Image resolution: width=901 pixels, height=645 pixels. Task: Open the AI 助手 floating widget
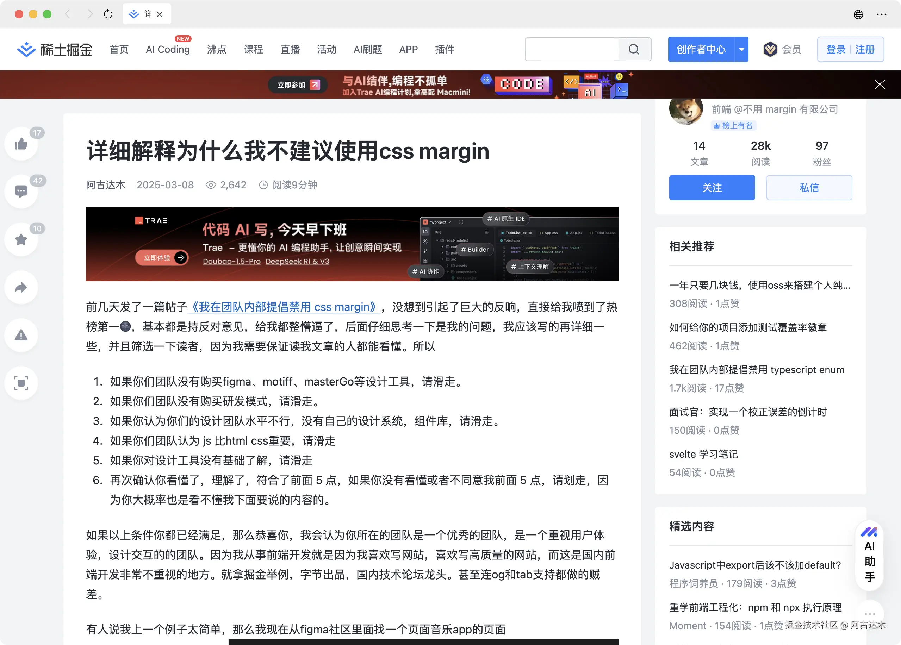[869, 555]
